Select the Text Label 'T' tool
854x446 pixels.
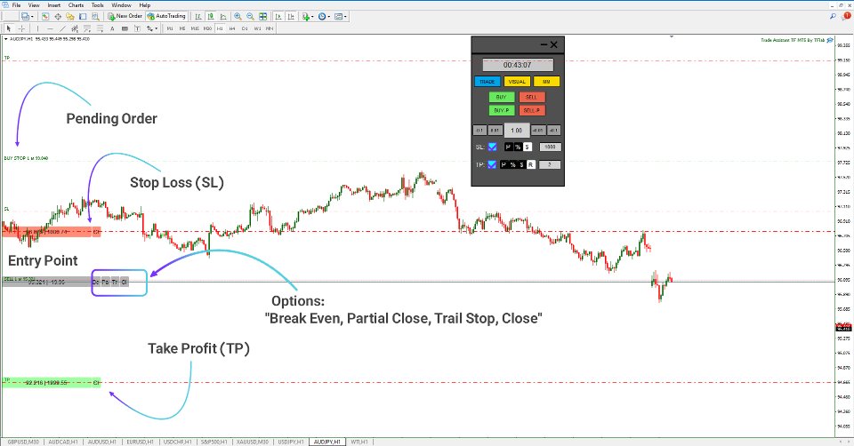[x=137, y=28]
